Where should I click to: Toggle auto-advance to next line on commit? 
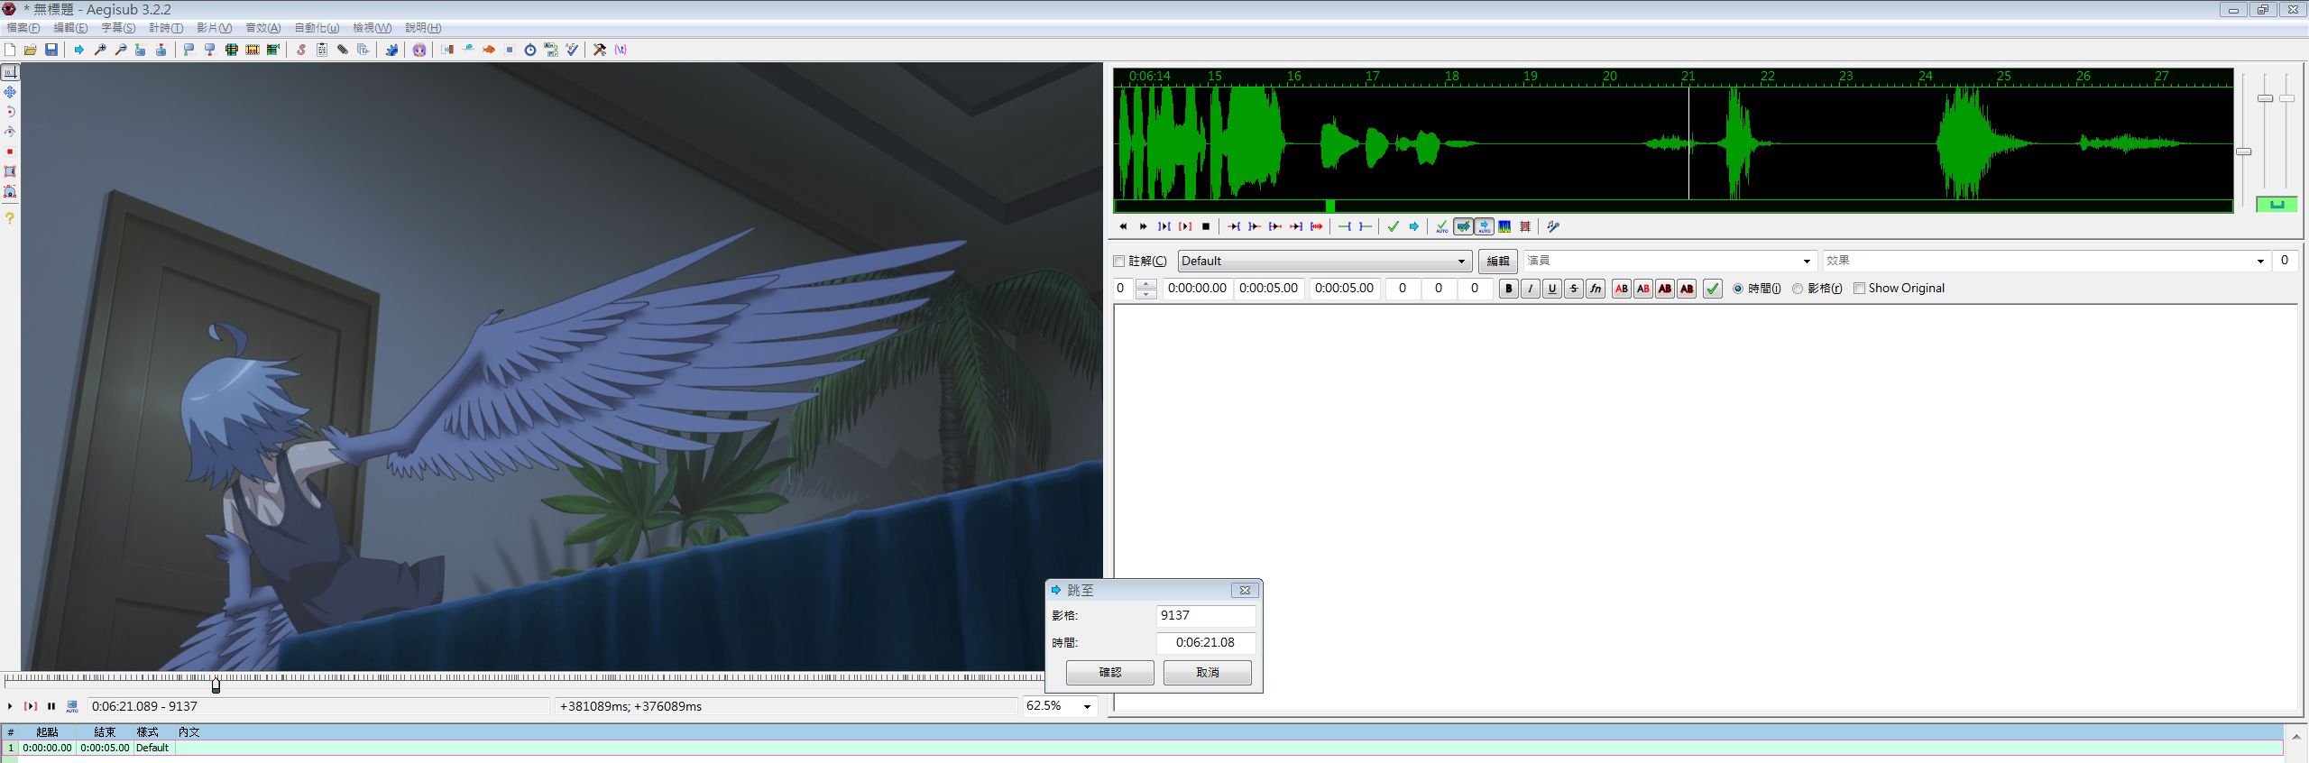1463,226
